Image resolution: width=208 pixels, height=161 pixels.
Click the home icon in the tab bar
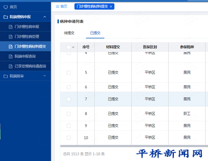57,6
